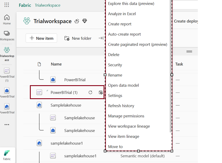
Task: Click the schedule refresh icon beside PowerBITrial (1)
Action: click(x=100, y=92)
